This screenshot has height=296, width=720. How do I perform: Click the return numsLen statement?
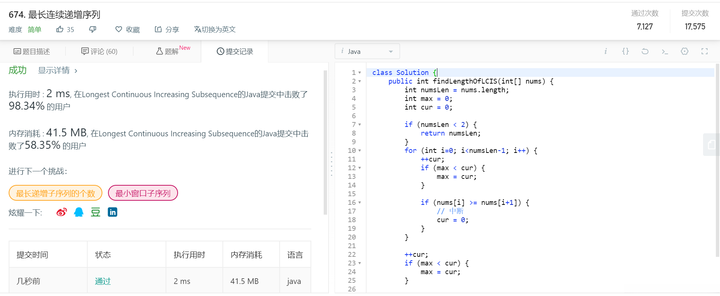pyautogui.click(x=451, y=133)
